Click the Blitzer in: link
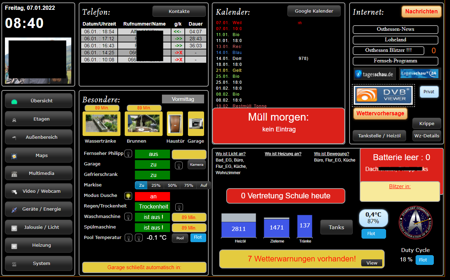The width and height of the screenshot is (450, 280). point(400,186)
